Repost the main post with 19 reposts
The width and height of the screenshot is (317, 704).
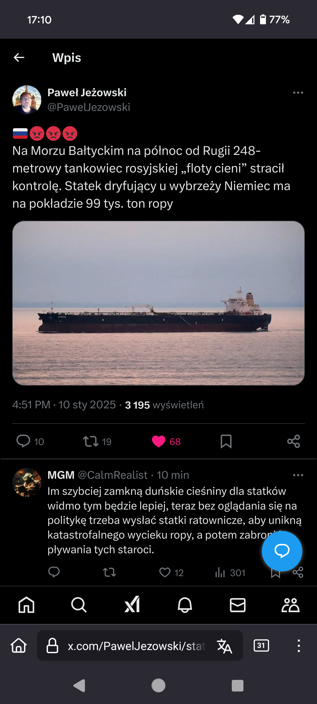click(91, 441)
